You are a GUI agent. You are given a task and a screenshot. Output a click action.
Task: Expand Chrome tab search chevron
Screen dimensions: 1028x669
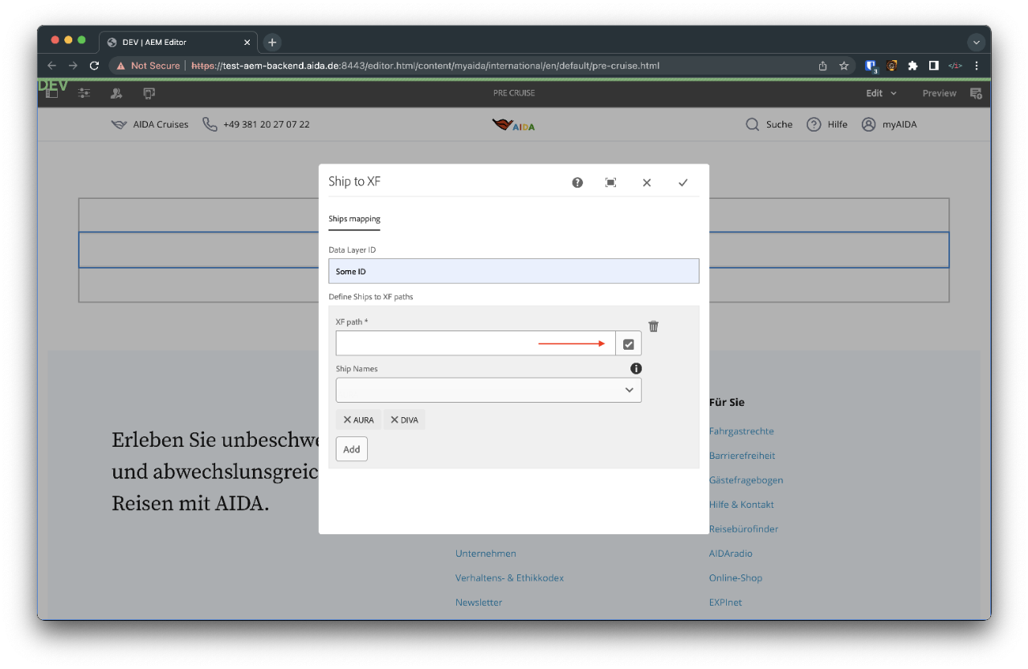point(977,43)
